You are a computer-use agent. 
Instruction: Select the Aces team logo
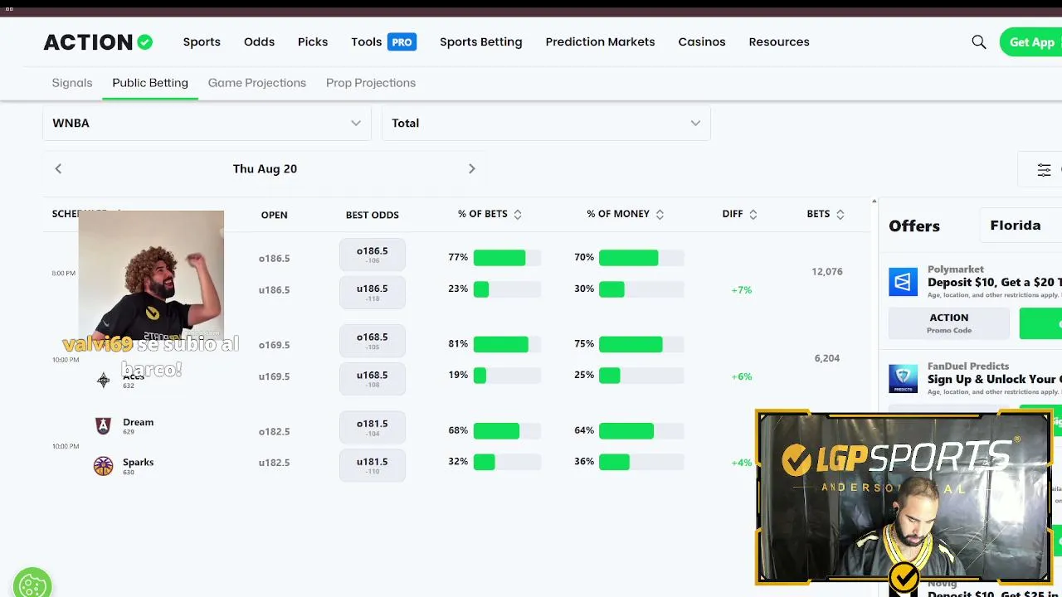pos(103,380)
